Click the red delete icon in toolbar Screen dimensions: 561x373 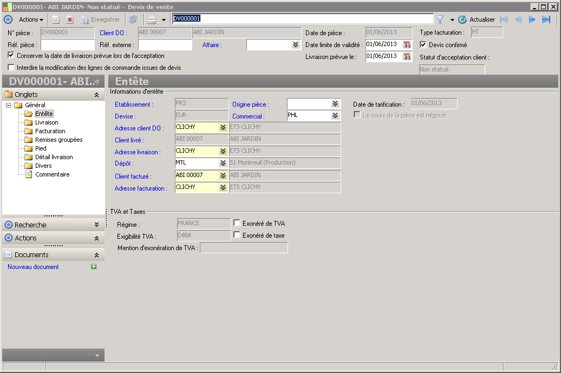pyautogui.click(x=70, y=19)
